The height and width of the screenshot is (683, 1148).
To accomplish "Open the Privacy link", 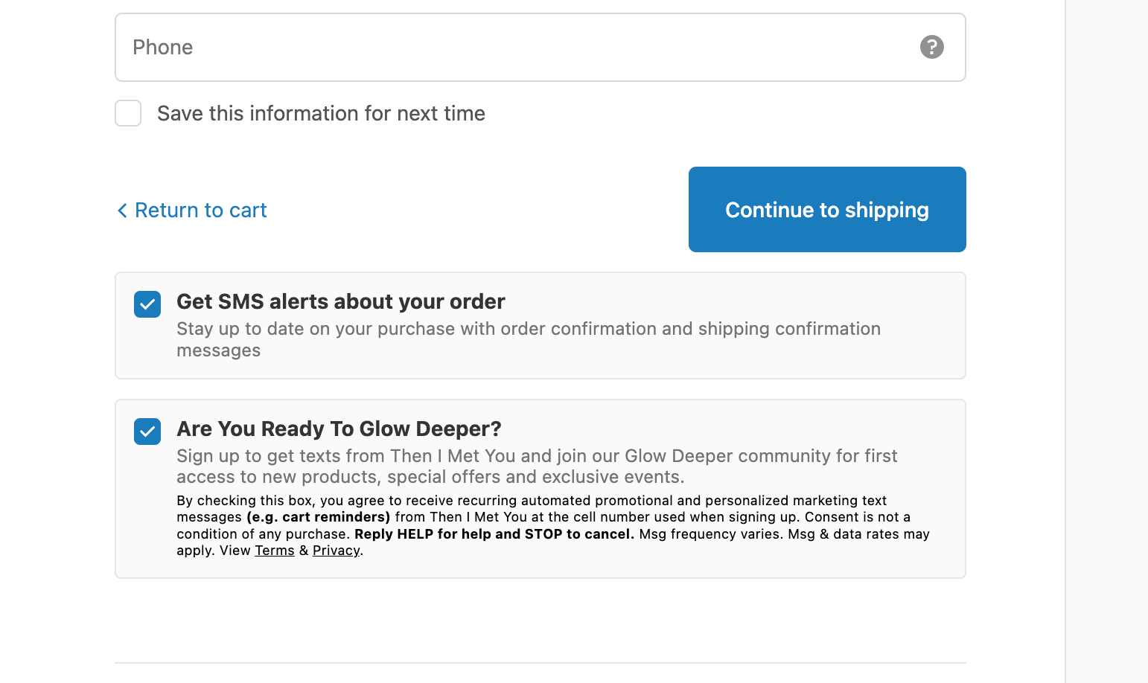I will coord(336,551).
